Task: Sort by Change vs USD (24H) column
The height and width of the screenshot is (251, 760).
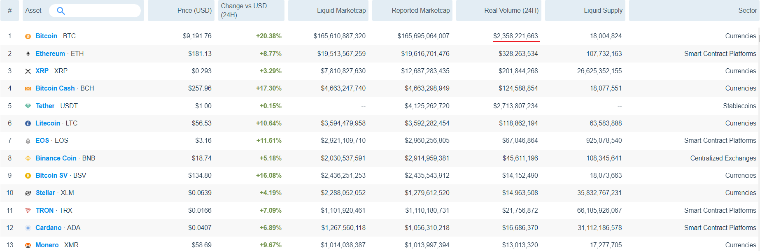Action: (x=244, y=11)
